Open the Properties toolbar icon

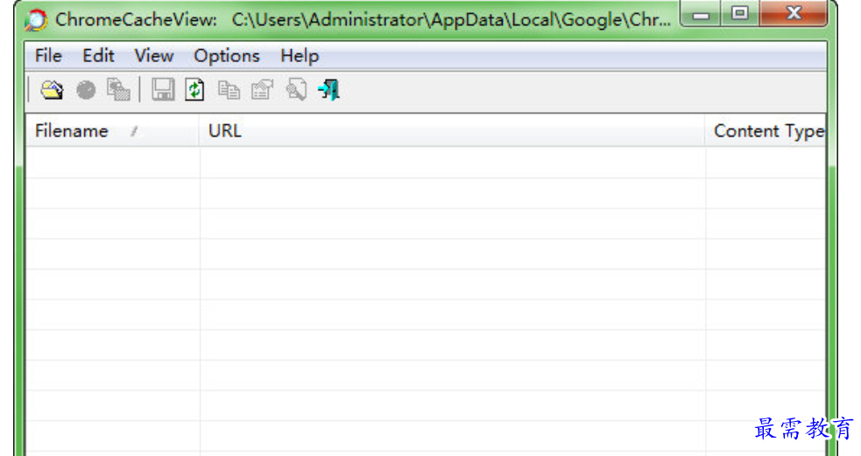pyautogui.click(x=262, y=90)
